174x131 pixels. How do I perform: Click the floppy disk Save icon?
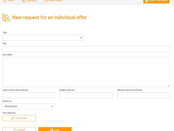[x=52, y=130]
